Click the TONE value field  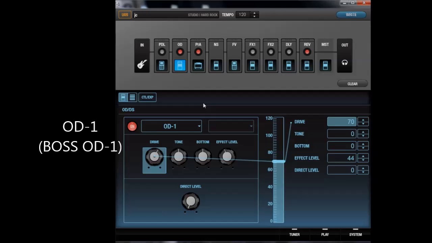pyautogui.click(x=342, y=134)
